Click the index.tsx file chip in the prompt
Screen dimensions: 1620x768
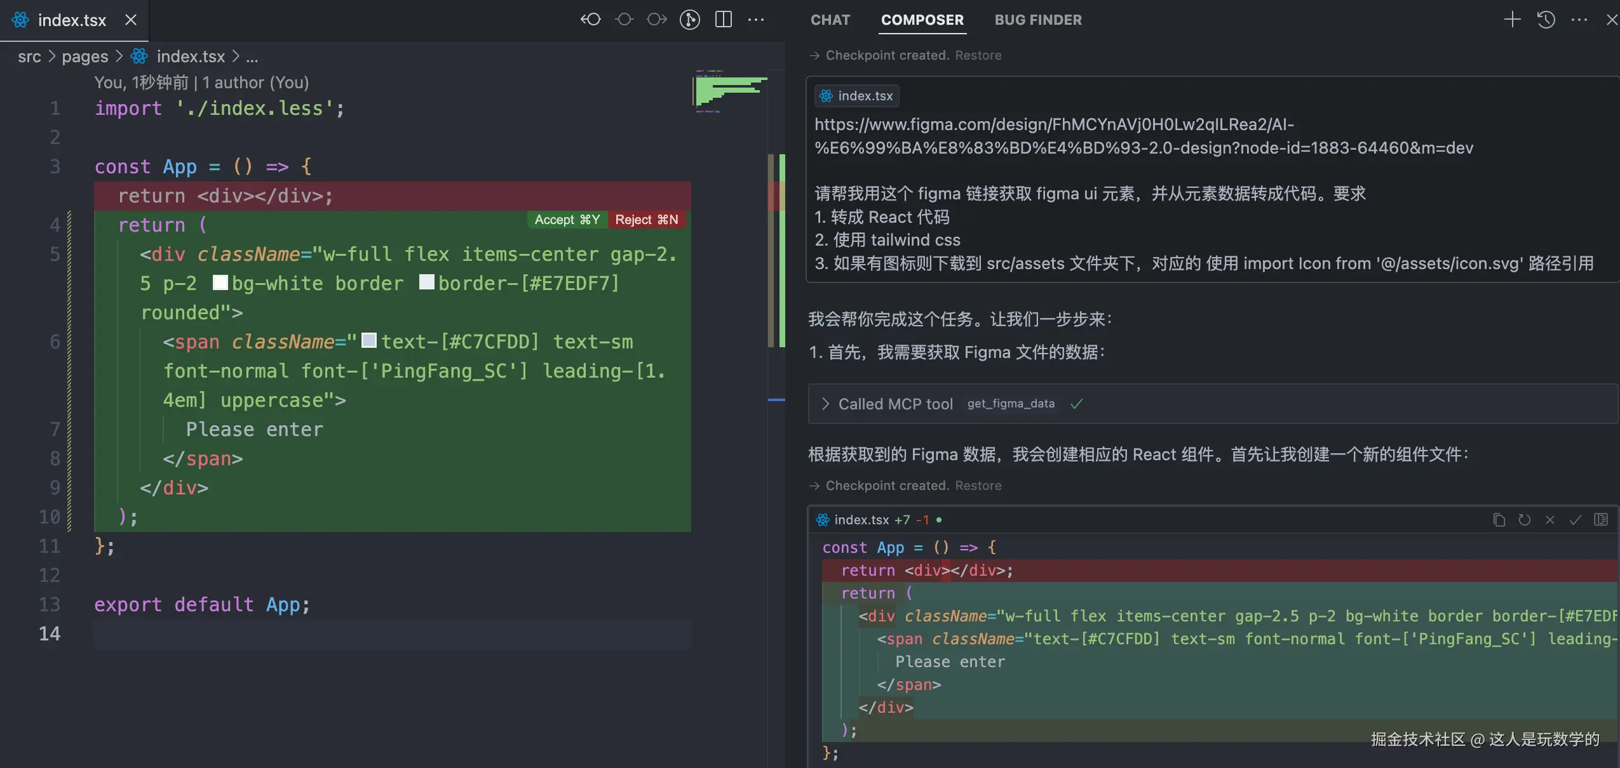[x=856, y=96]
